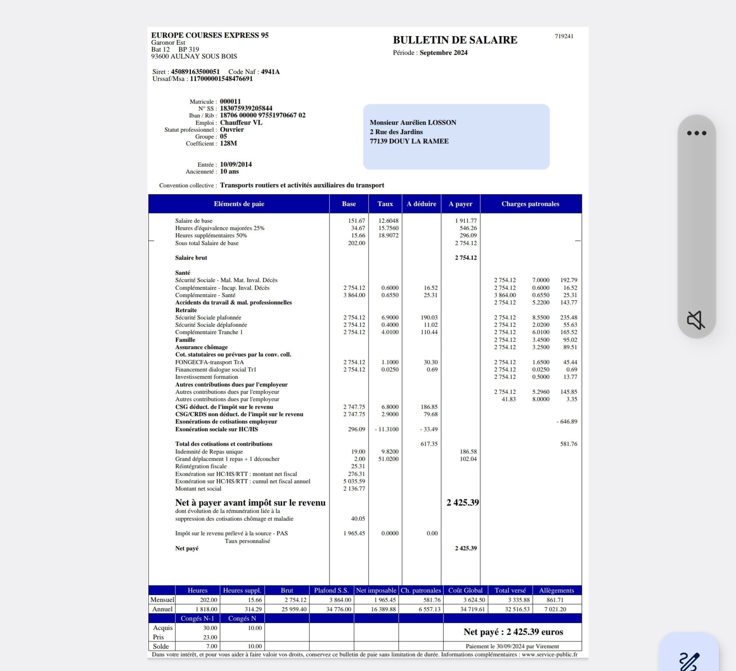Click the Charges patronales column header

530,204
